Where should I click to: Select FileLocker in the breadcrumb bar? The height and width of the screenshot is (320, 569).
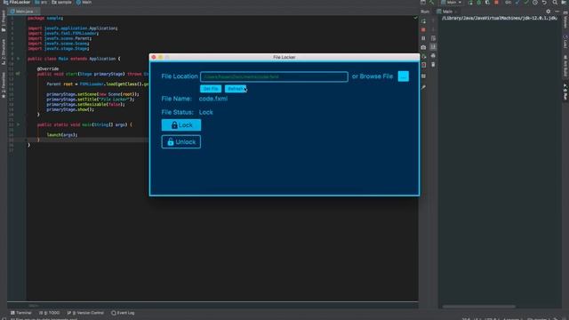17,2
